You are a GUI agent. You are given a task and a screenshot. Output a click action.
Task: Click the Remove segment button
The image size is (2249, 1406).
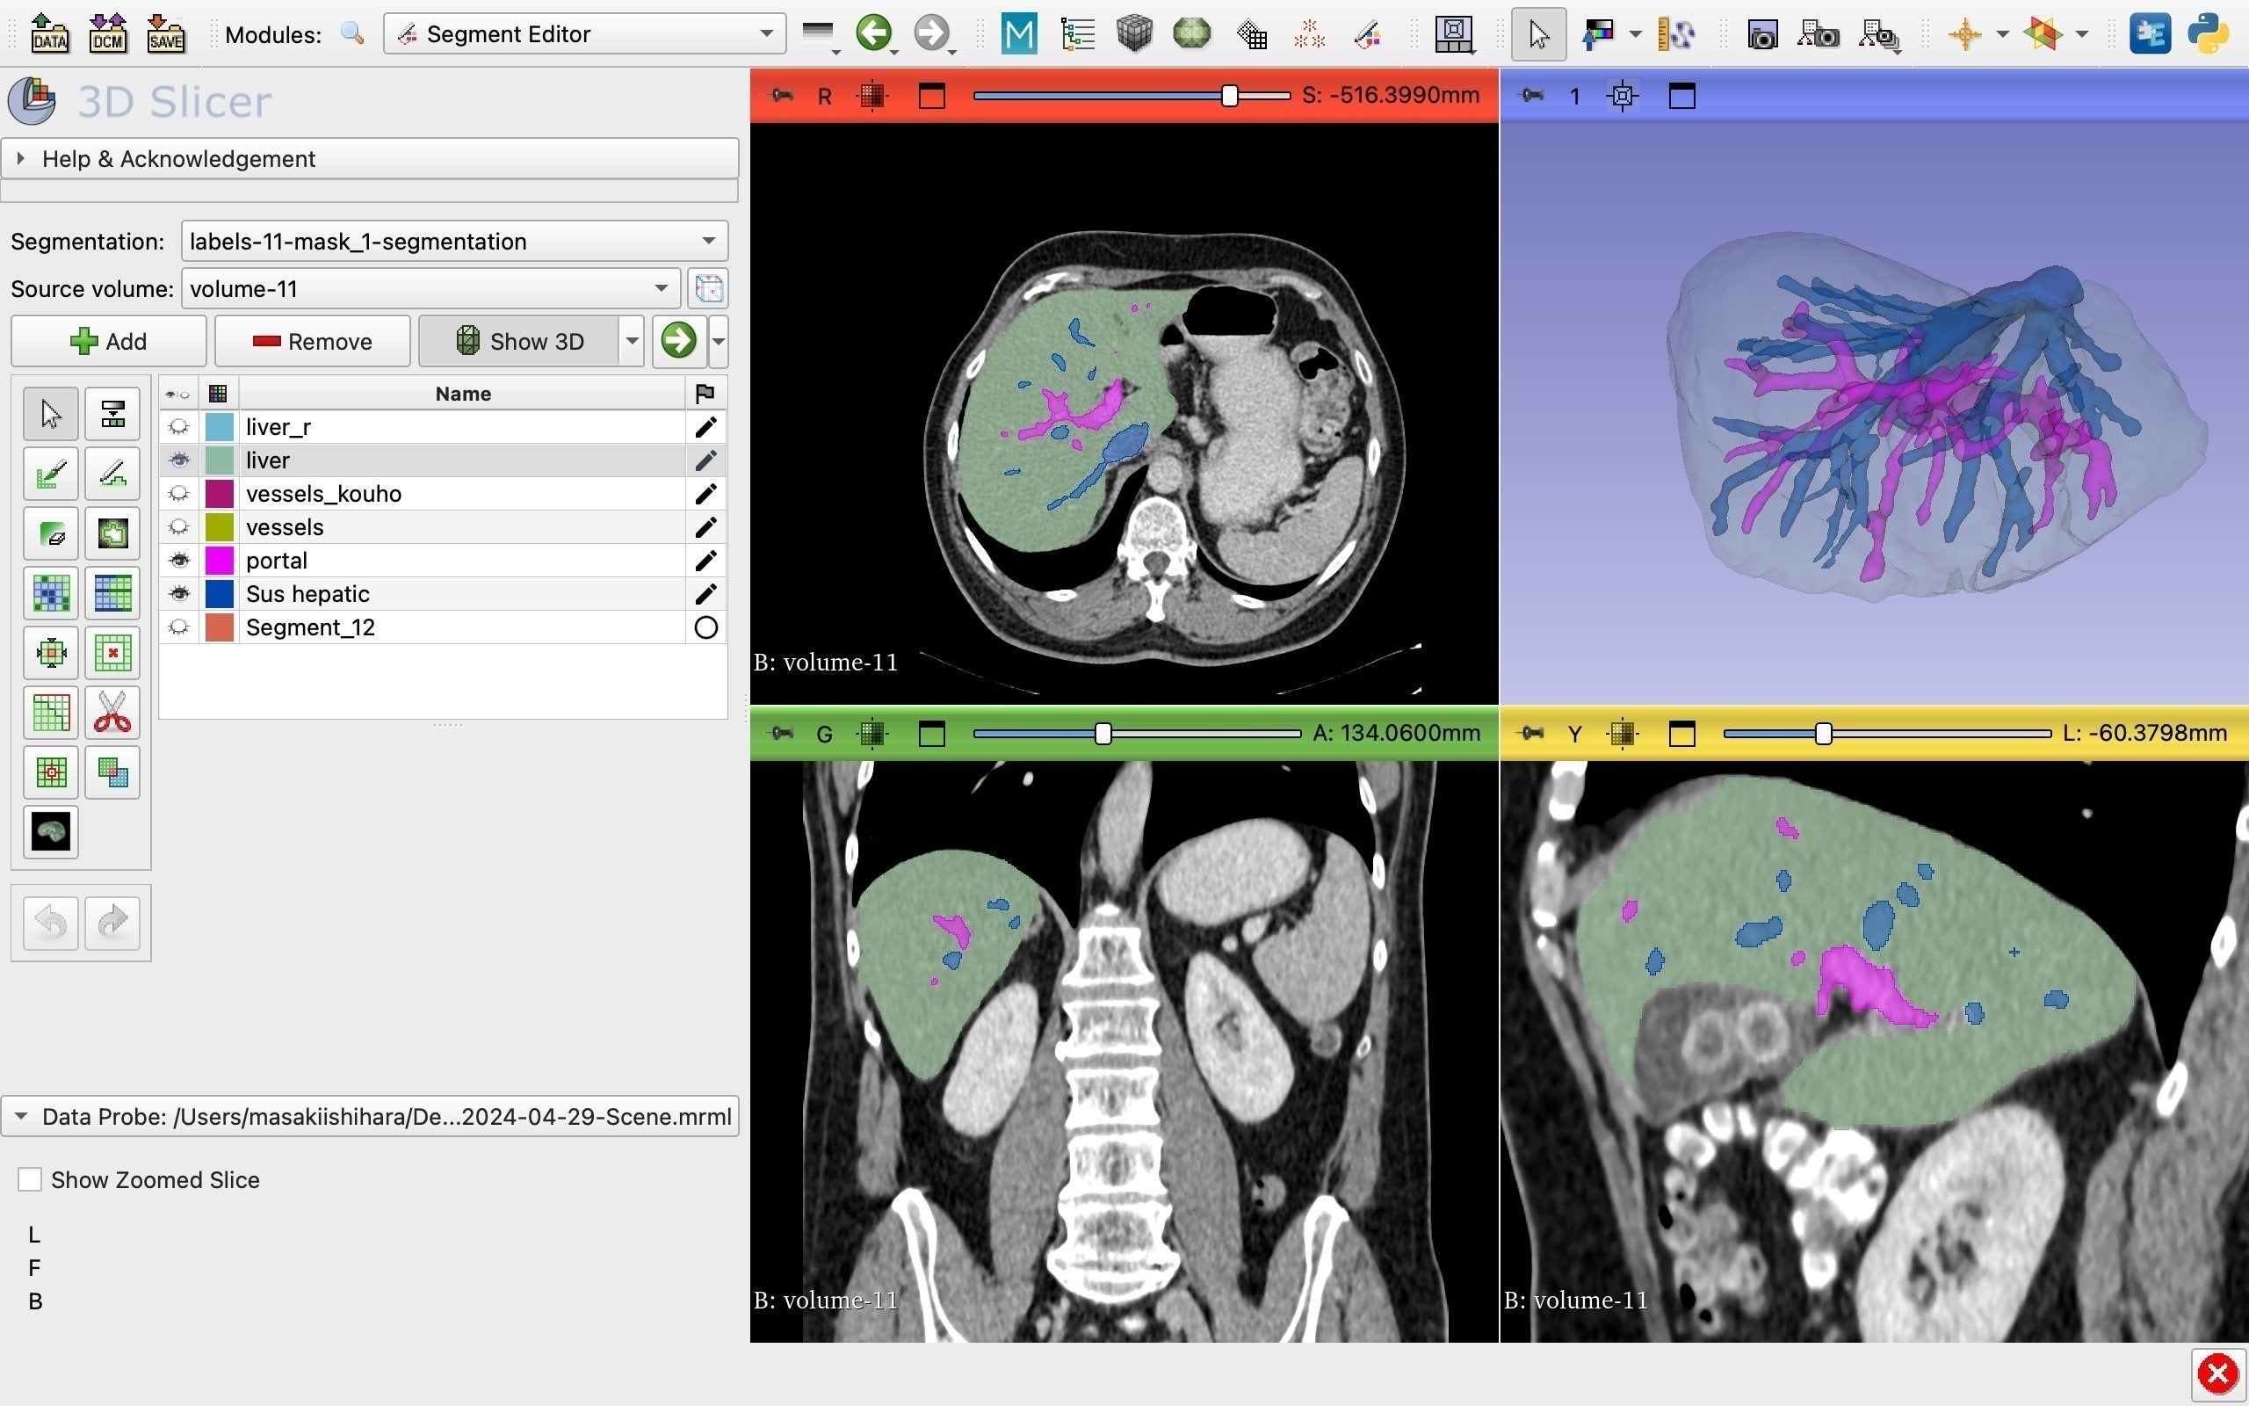(312, 341)
